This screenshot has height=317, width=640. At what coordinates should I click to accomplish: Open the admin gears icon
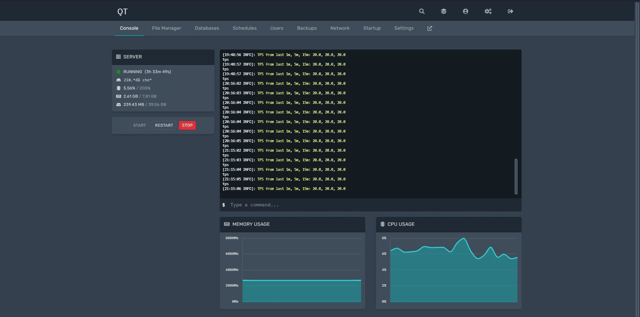coord(488,11)
